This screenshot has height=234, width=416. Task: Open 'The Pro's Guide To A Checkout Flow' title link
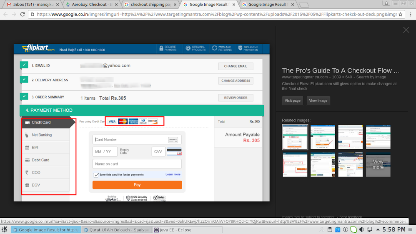click(x=341, y=70)
